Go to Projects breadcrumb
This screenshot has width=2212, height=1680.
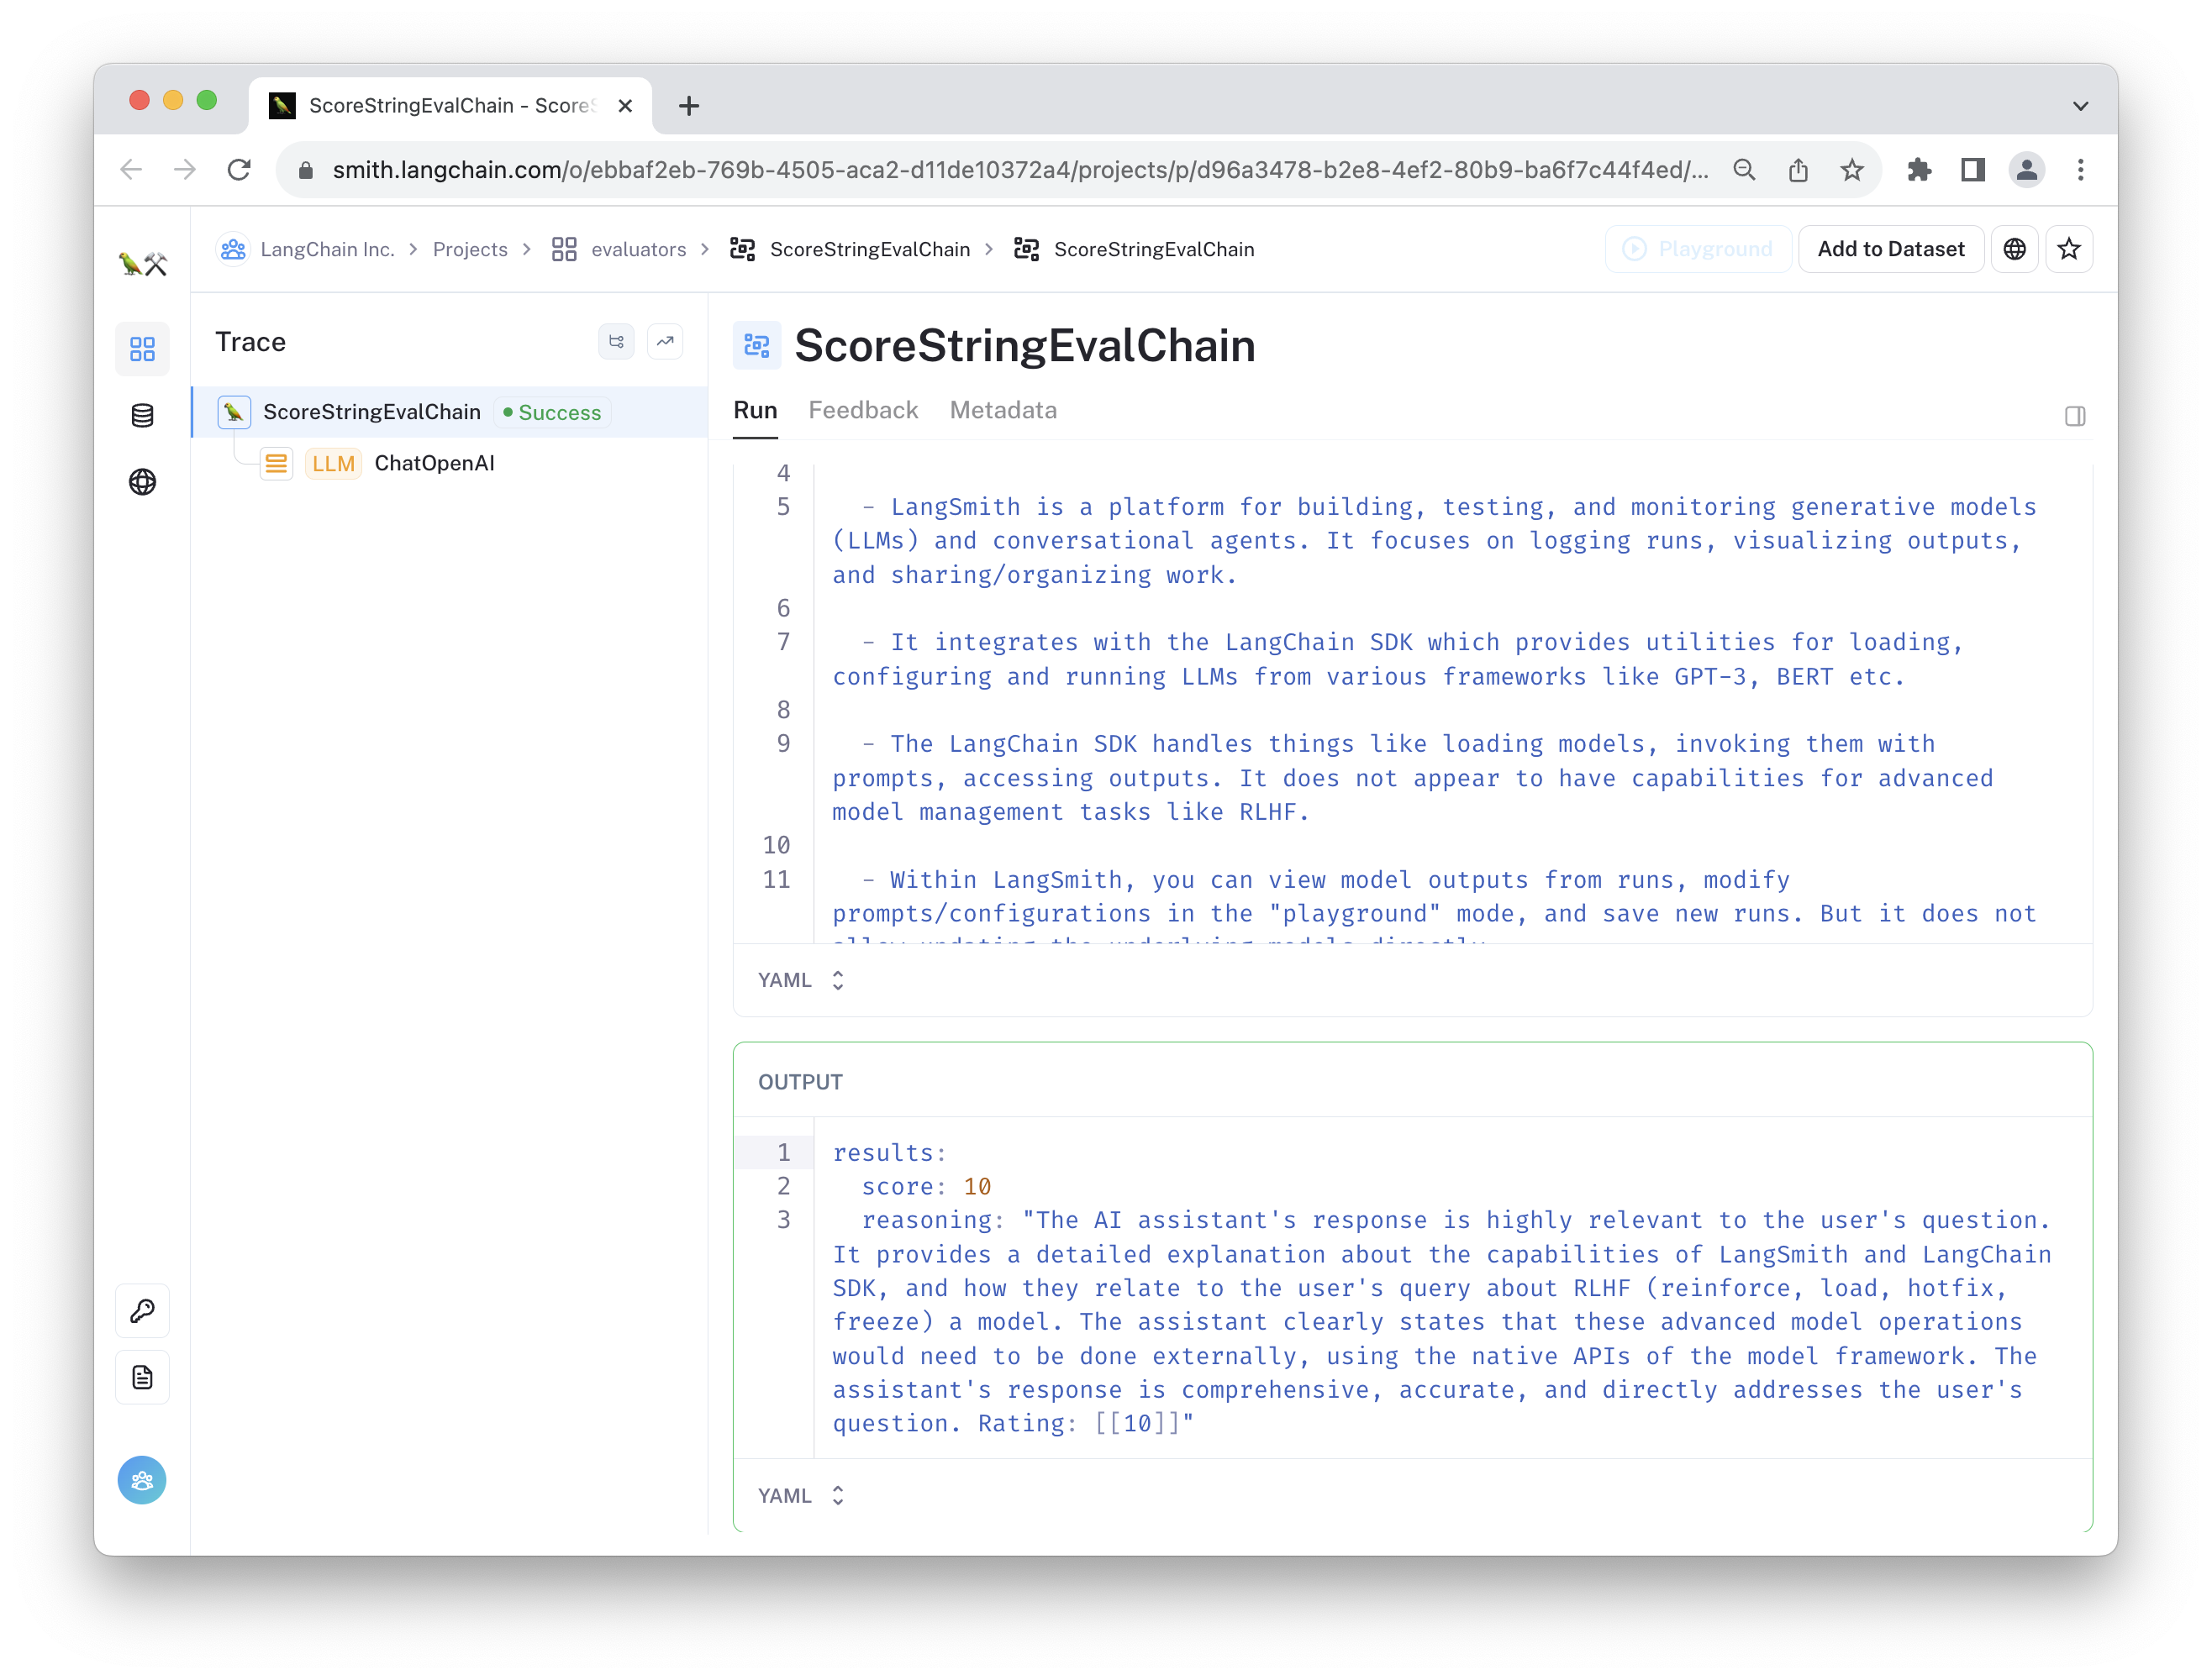click(469, 249)
